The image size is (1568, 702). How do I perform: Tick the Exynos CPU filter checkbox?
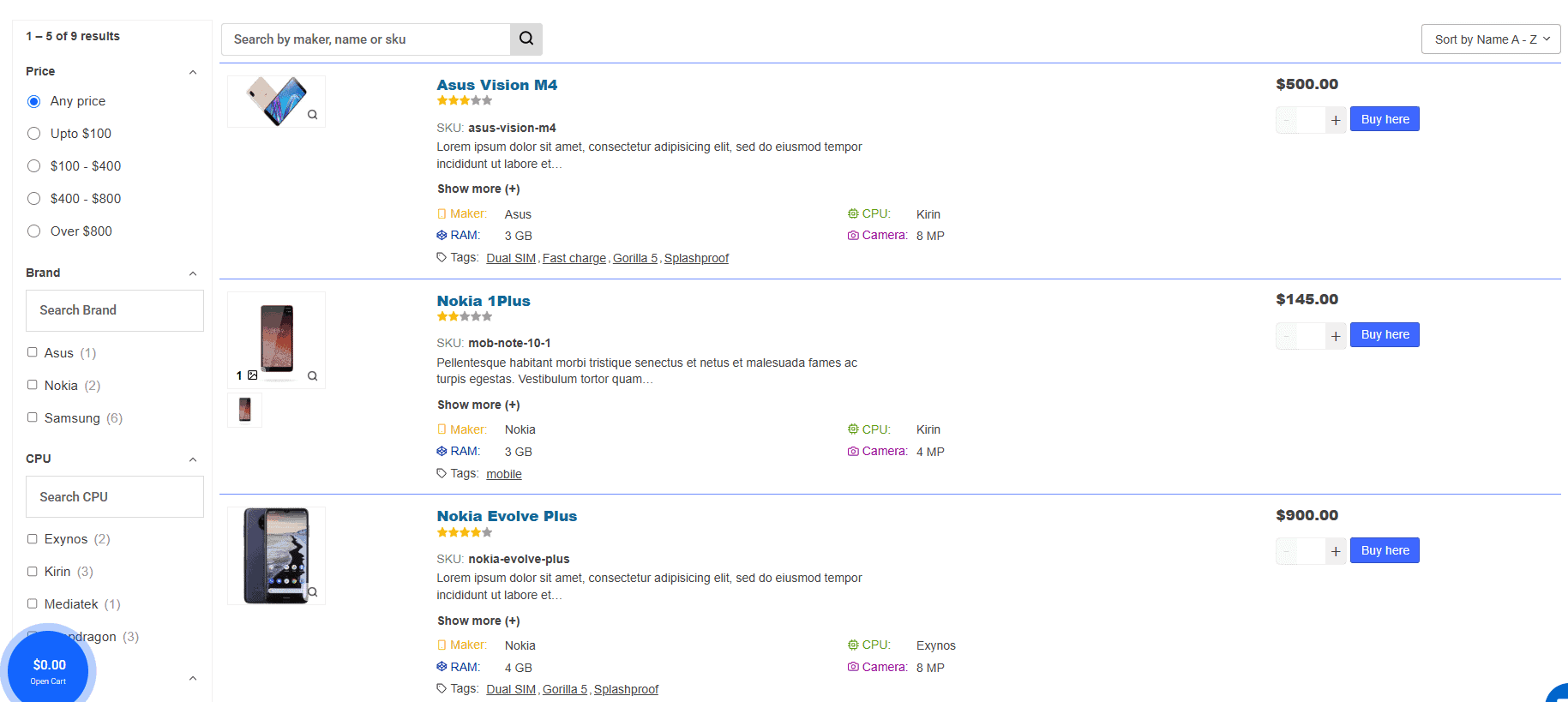click(x=33, y=539)
